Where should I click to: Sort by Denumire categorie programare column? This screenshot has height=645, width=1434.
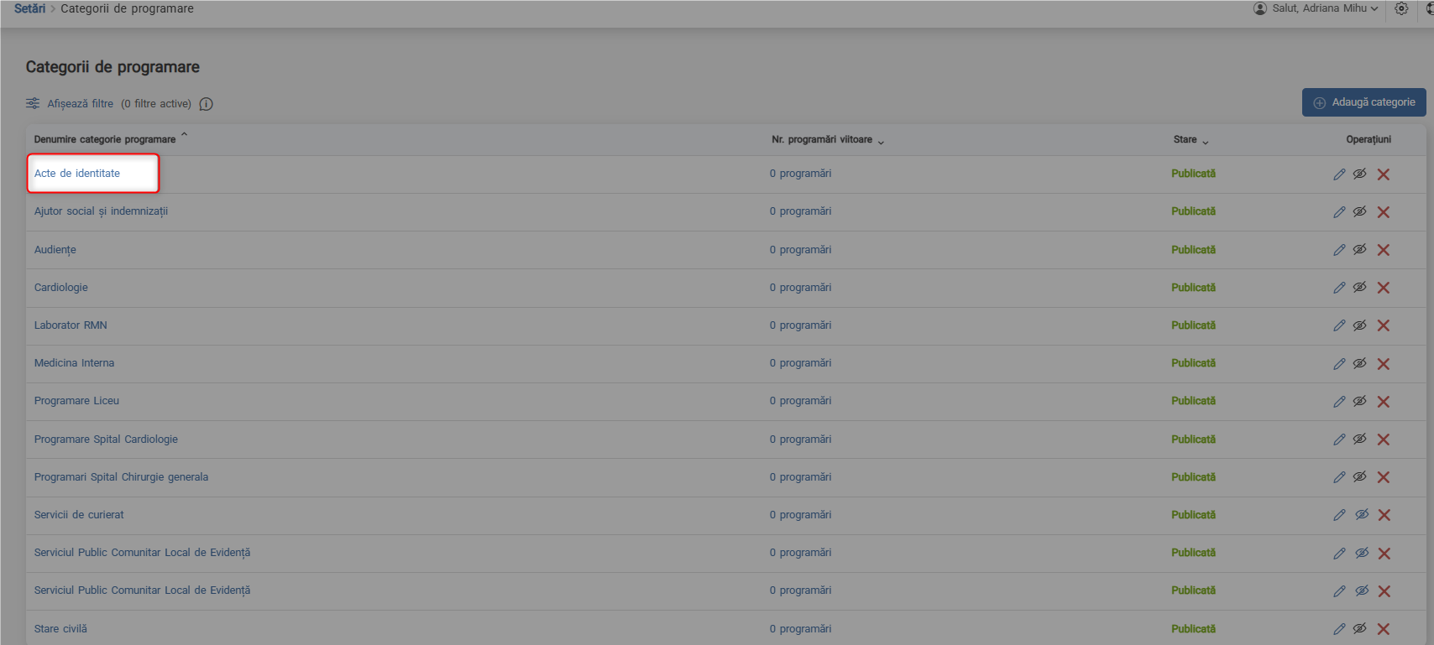tap(106, 139)
